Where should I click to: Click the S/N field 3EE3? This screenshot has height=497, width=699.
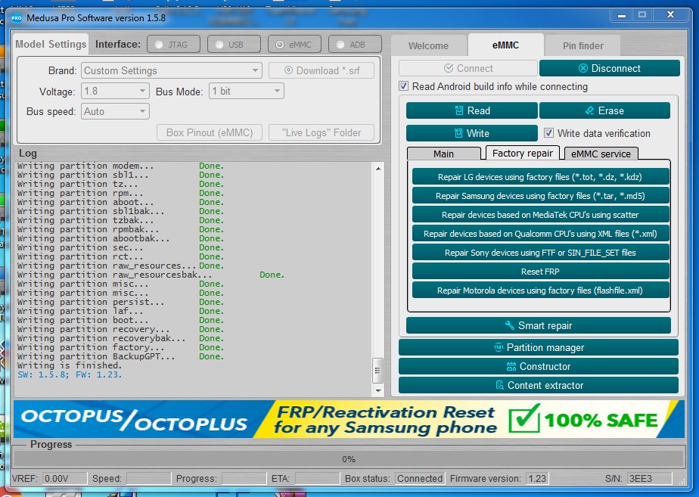click(x=649, y=478)
